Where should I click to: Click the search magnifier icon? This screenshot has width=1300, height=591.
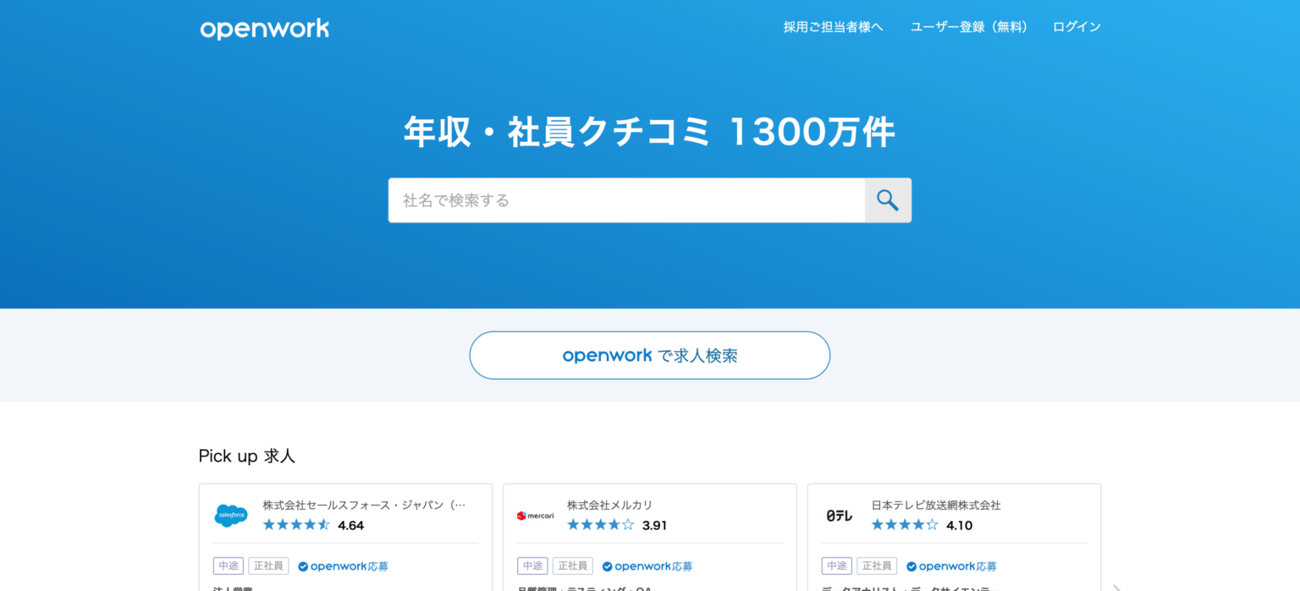pos(888,200)
